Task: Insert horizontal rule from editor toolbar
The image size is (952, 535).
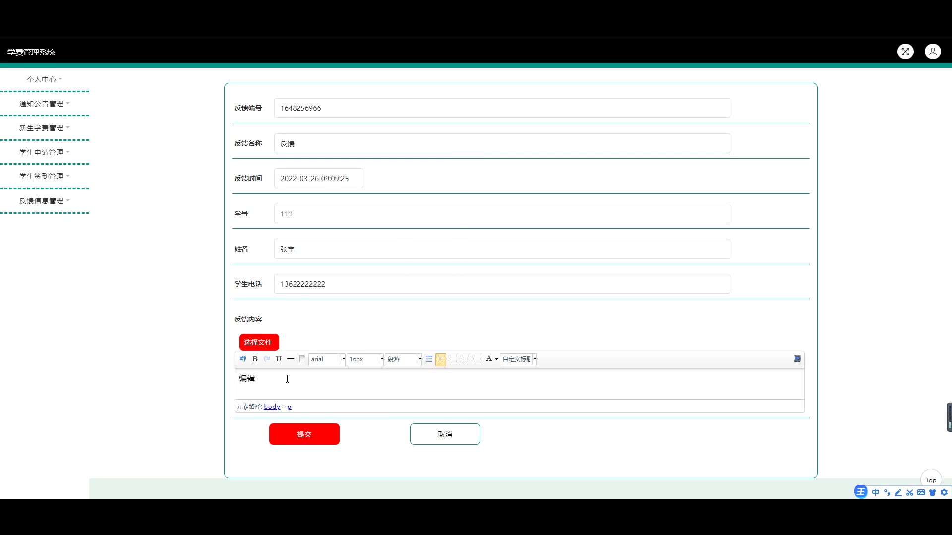Action: pos(291,359)
